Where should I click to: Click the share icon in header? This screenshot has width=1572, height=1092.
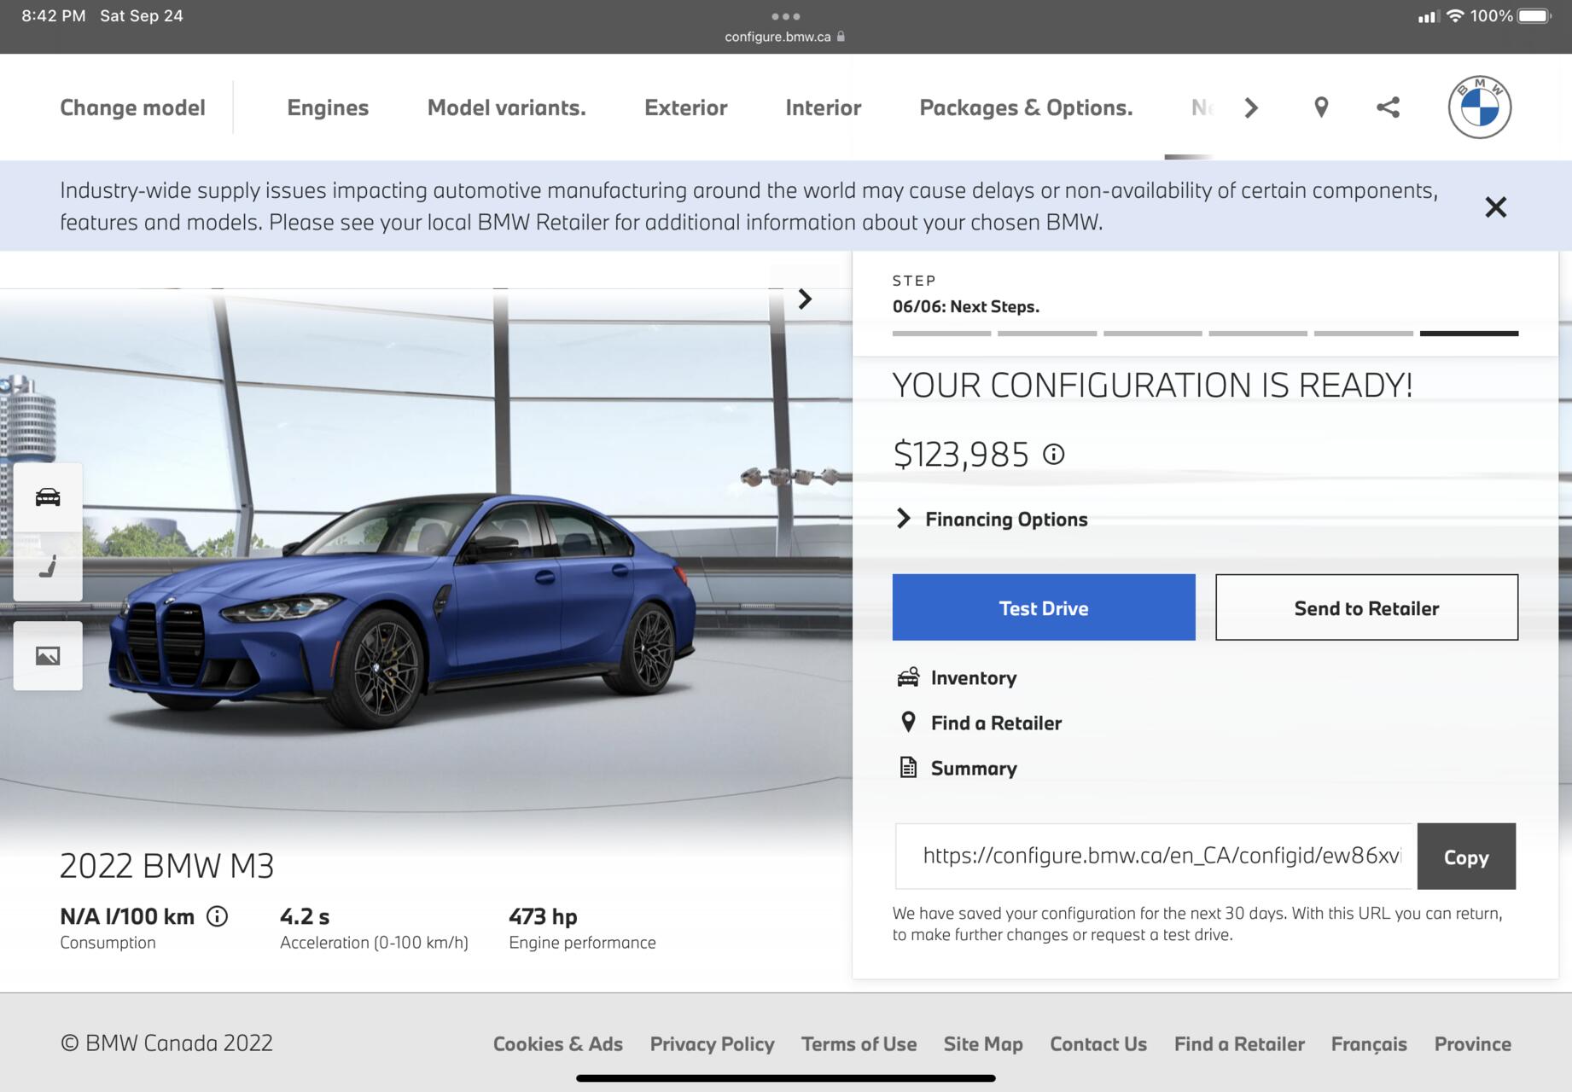1388,107
